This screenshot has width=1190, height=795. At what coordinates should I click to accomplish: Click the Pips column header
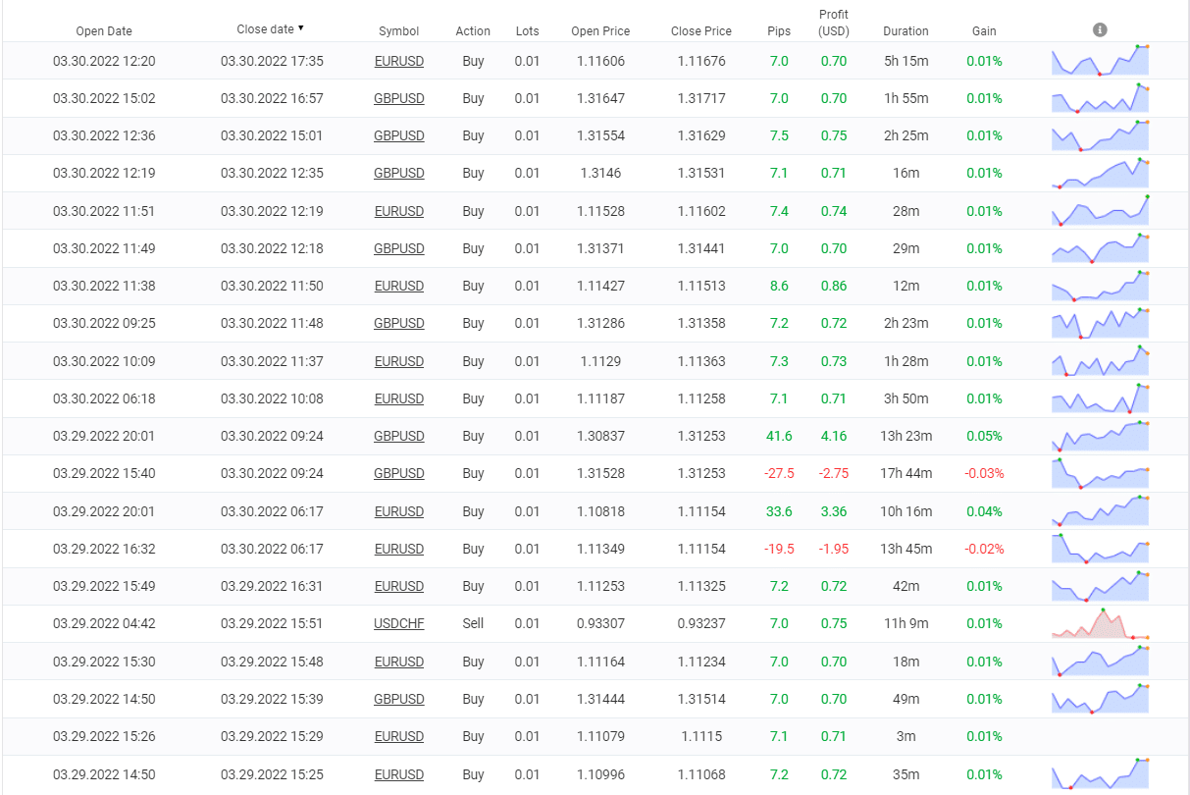click(778, 31)
